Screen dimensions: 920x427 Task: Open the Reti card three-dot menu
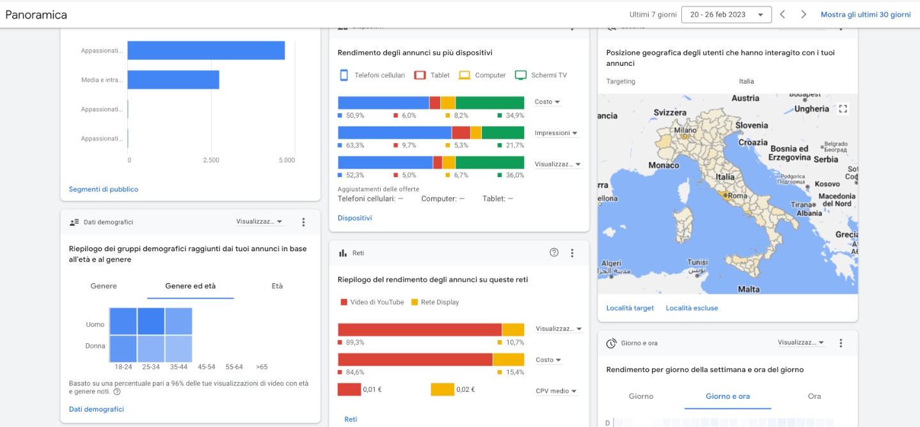click(x=572, y=253)
